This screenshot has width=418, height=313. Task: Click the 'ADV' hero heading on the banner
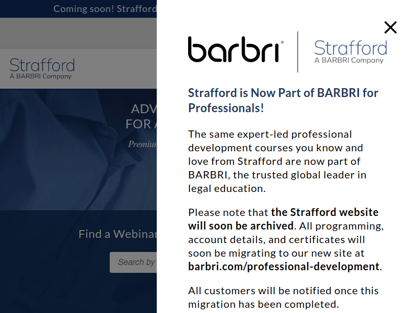pos(143,109)
